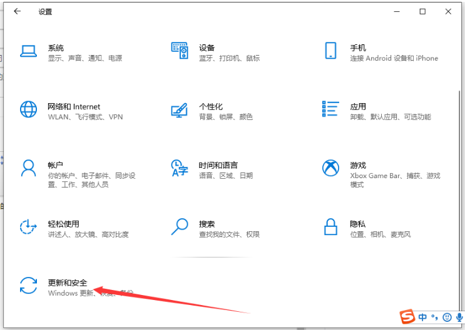Click the 搜索 magnifier icon
Viewport: 465px width, 330px height.
(x=180, y=226)
